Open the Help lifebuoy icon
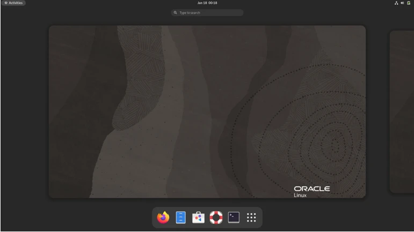Image resolution: width=414 pixels, height=232 pixels. click(x=216, y=218)
